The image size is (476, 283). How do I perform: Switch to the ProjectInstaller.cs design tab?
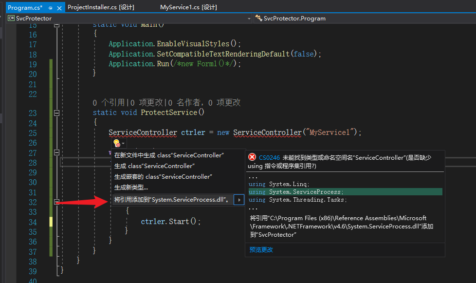pyautogui.click(x=101, y=7)
